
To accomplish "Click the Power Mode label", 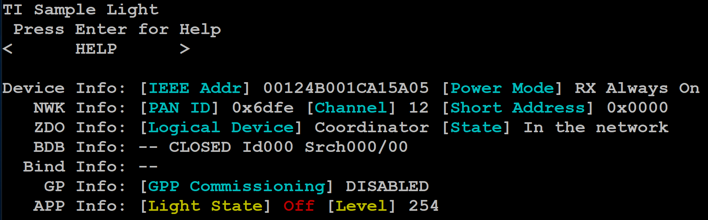I will point(502,88).
